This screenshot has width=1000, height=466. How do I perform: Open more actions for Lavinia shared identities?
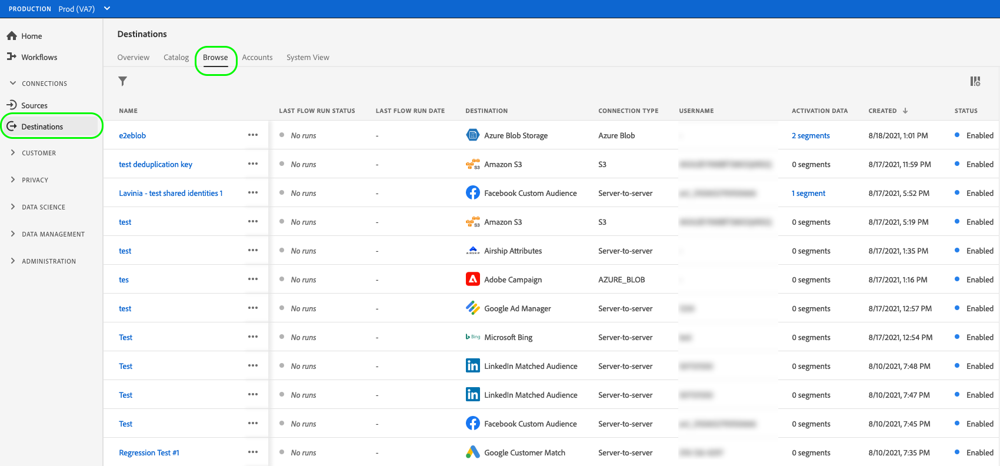(253, 192)
